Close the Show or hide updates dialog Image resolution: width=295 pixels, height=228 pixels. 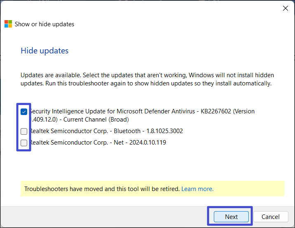click(x=285, y=8)
